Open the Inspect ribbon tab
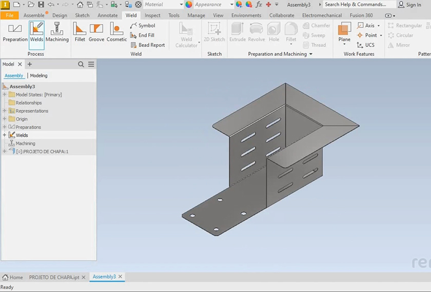 tap(152, 15)
